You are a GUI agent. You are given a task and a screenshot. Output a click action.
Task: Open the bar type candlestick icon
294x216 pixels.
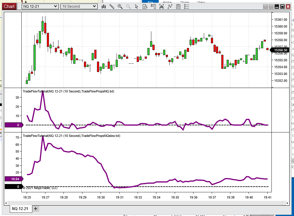pyautogui.click(x=104, y=7)
